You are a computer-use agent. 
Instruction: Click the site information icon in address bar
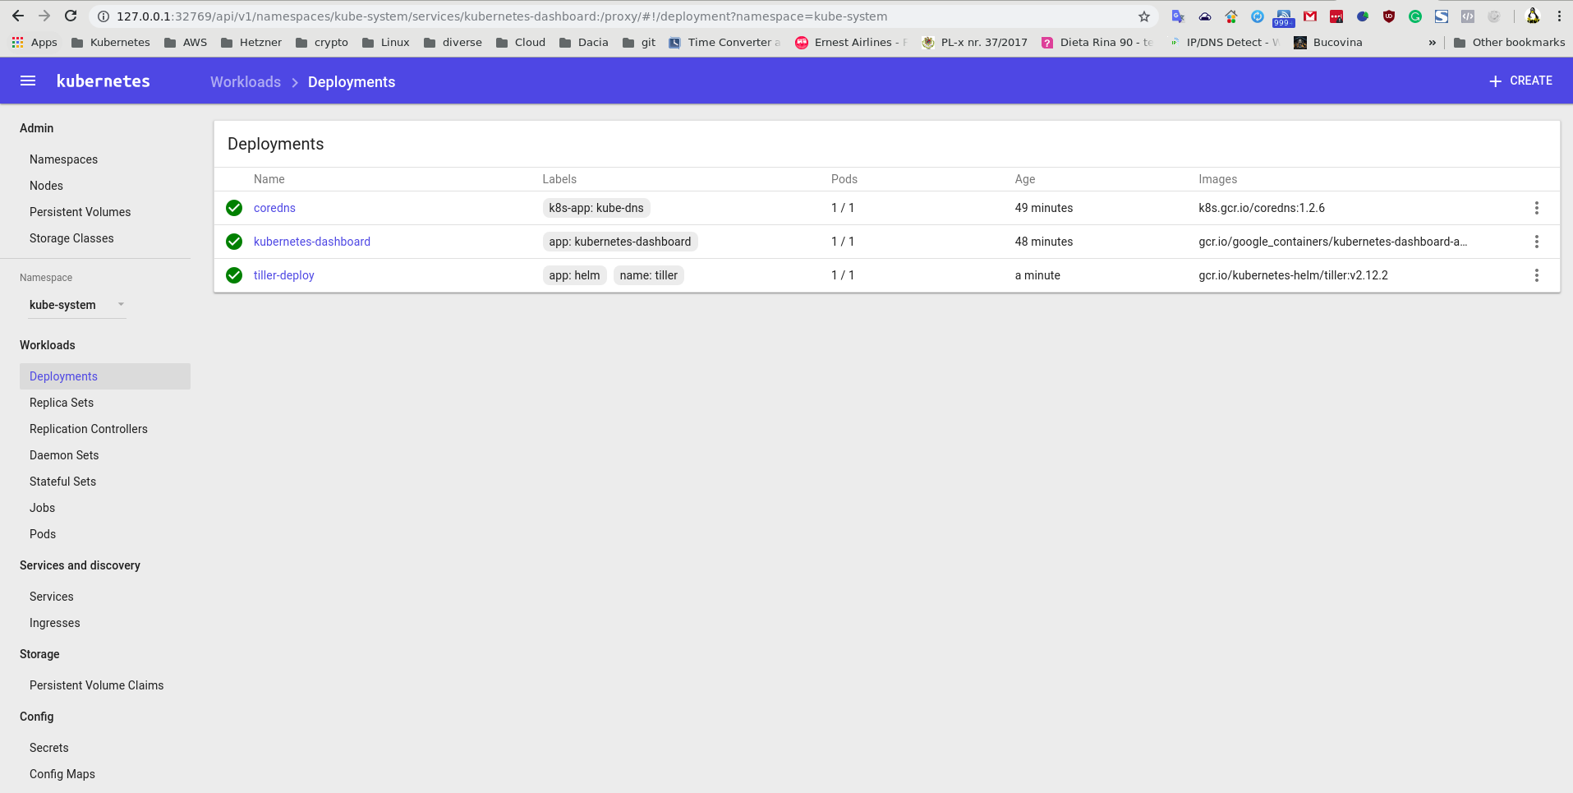point(103,16)
